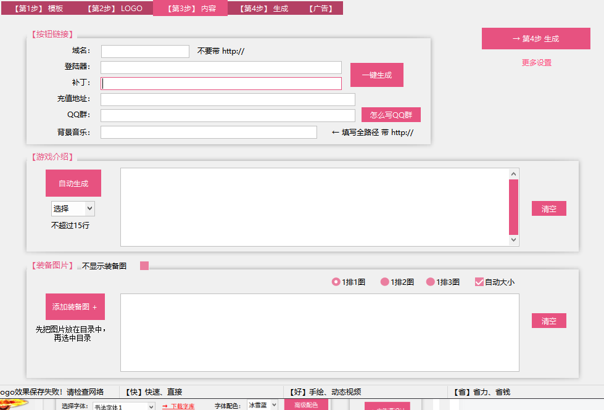
Task: Click the → 第4步 生成 button
Action: coord(536,38)
